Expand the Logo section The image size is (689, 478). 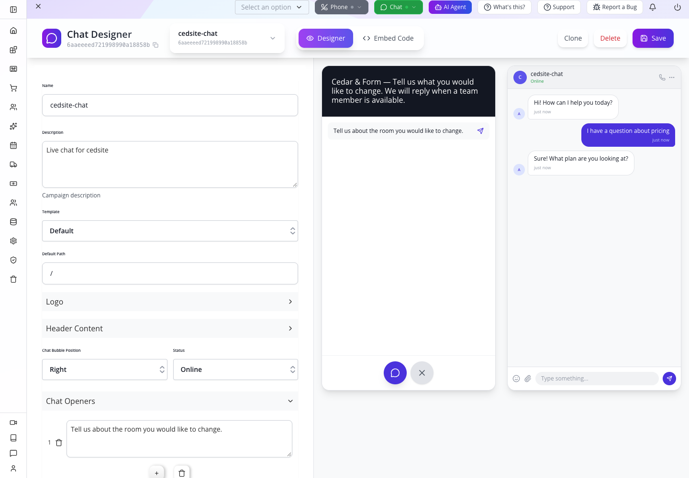[x=170, y=302]
